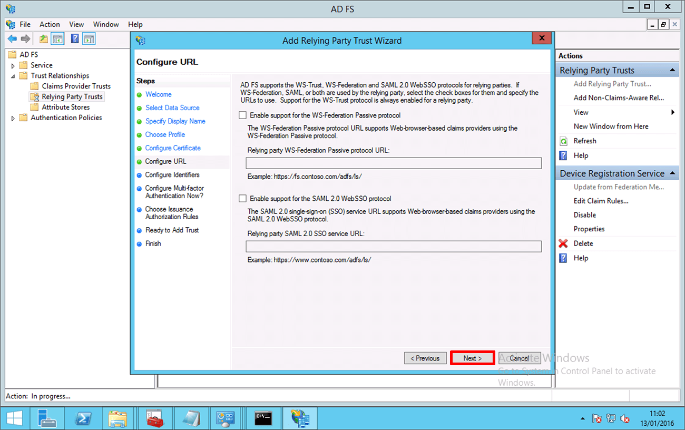Select Claims Provider Trusts in the tree
Image resolution: width=685 pixels, height=430 pixels.
click(x=76, y=86)
